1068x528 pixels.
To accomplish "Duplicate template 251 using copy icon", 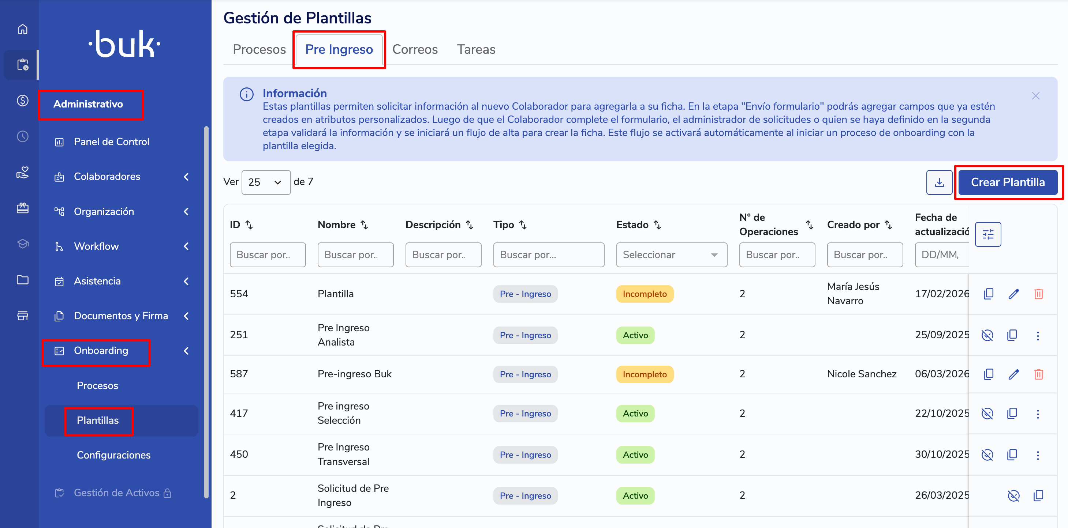I will pyautogui.click(x=1012, y=335).
